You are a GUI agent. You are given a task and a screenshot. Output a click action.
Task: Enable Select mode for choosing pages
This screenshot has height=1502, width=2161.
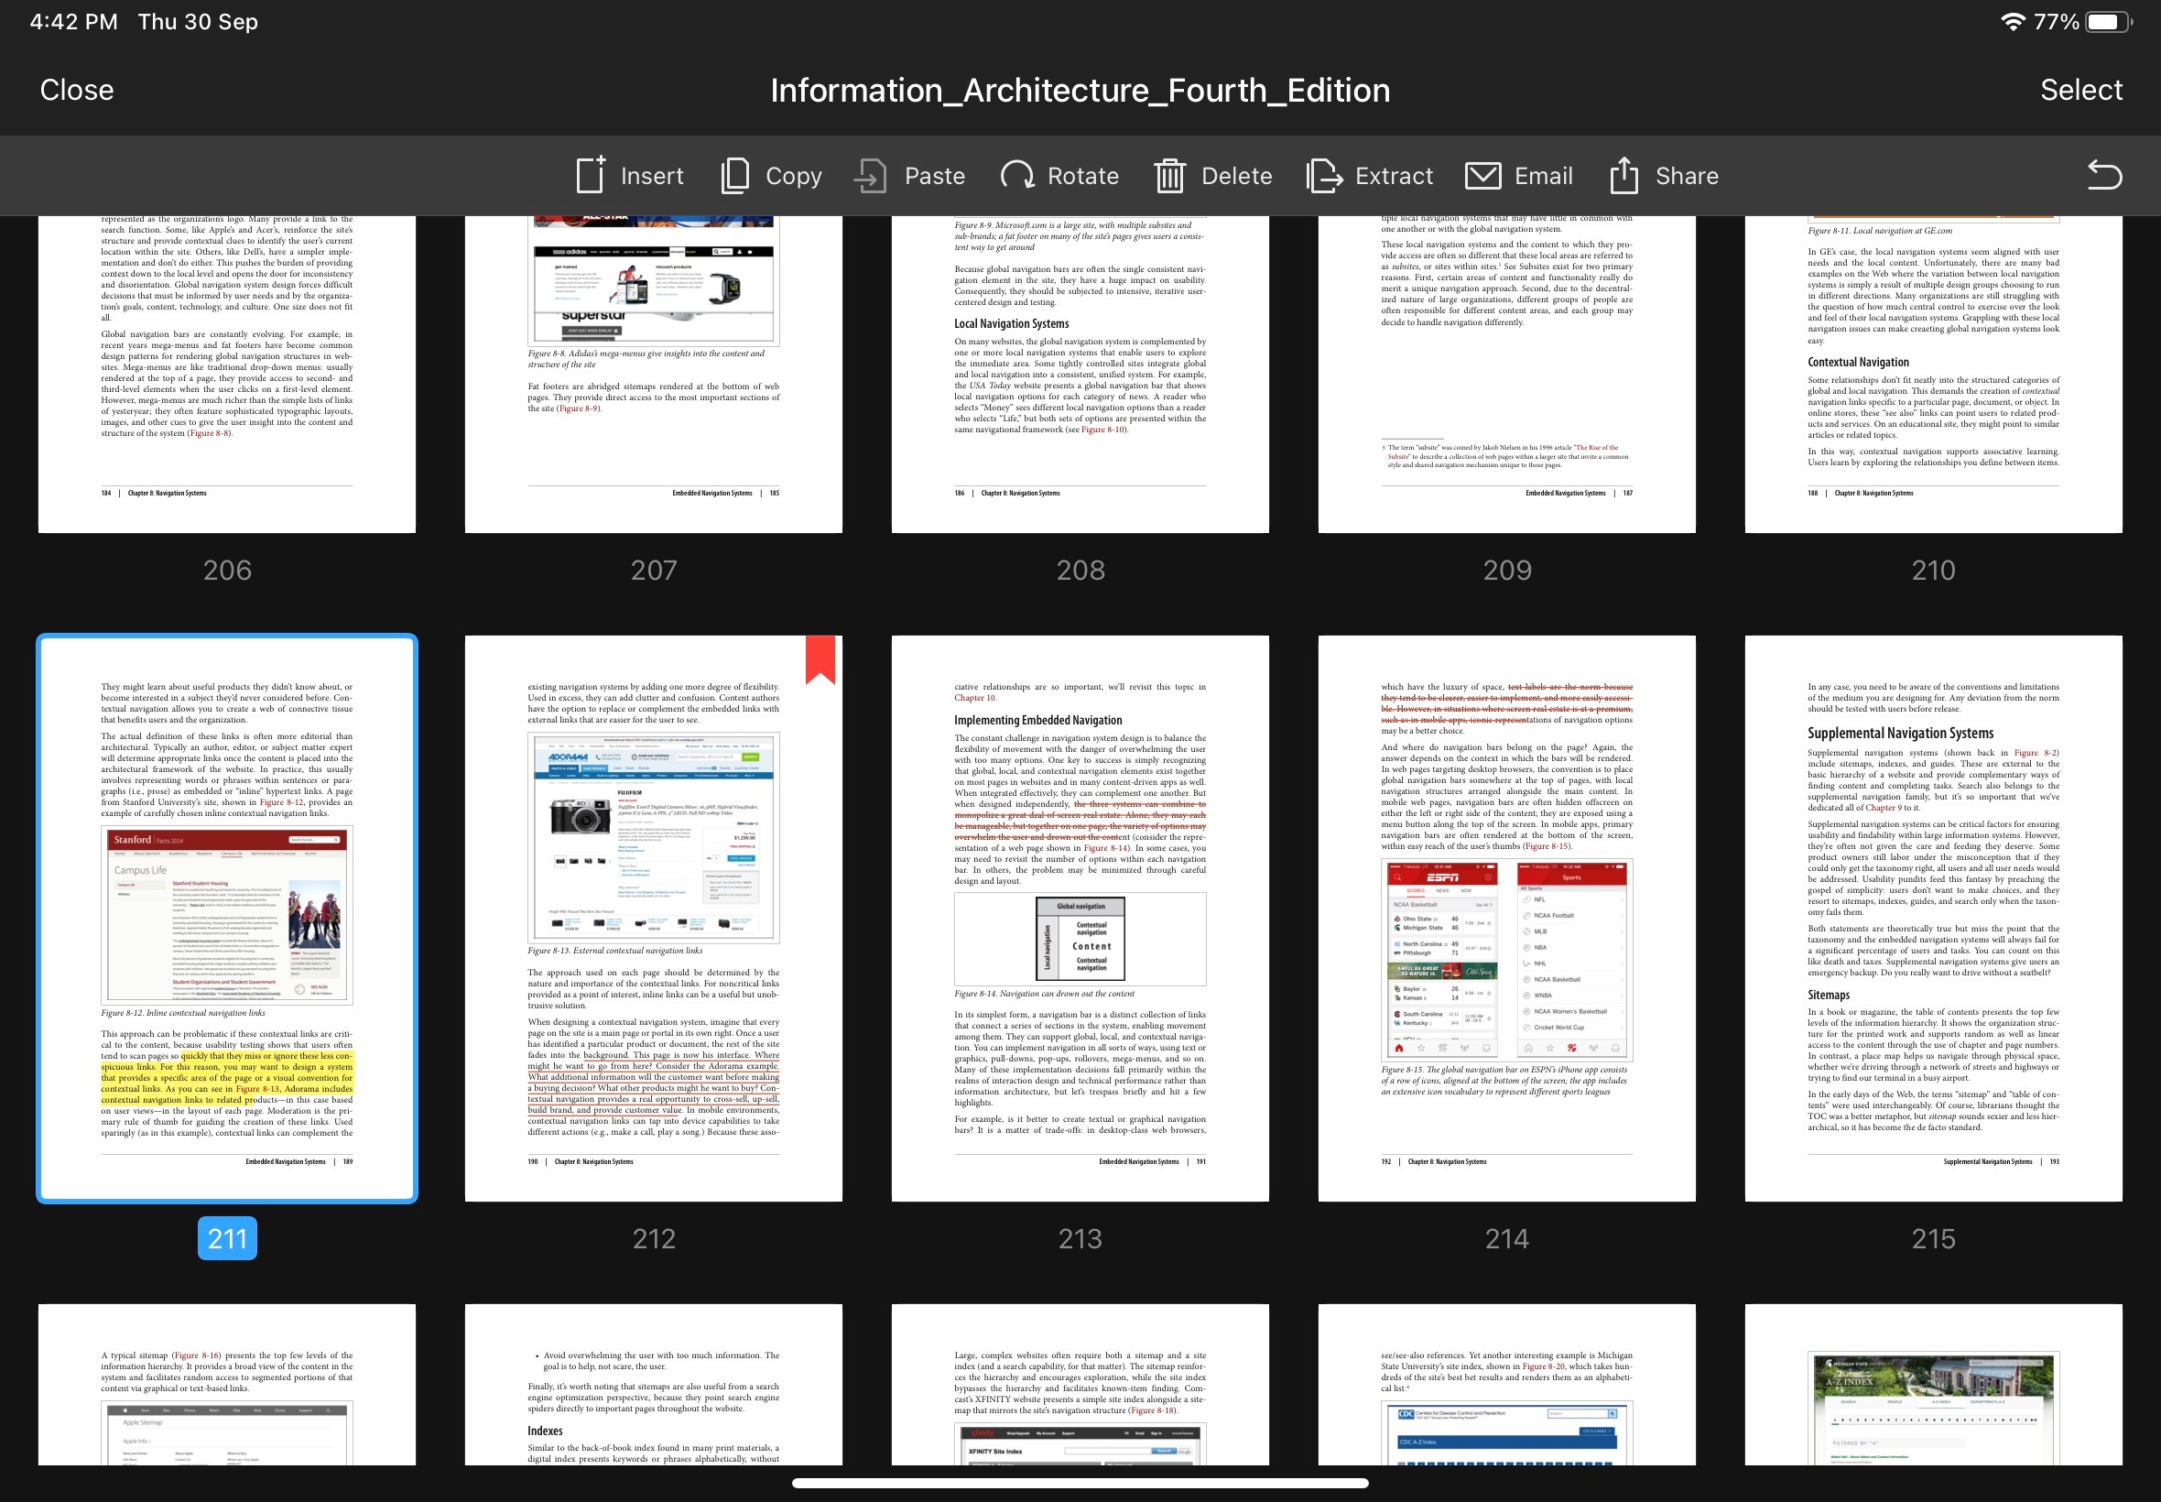(2081, 90)
